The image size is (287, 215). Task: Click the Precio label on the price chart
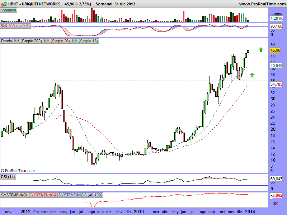point(6,41)
